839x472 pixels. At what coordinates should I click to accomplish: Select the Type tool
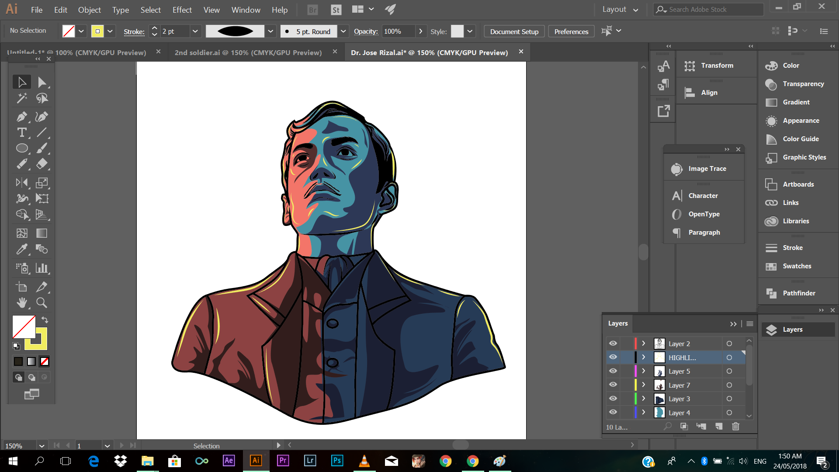pyautogui.click(x=22, y=132)
